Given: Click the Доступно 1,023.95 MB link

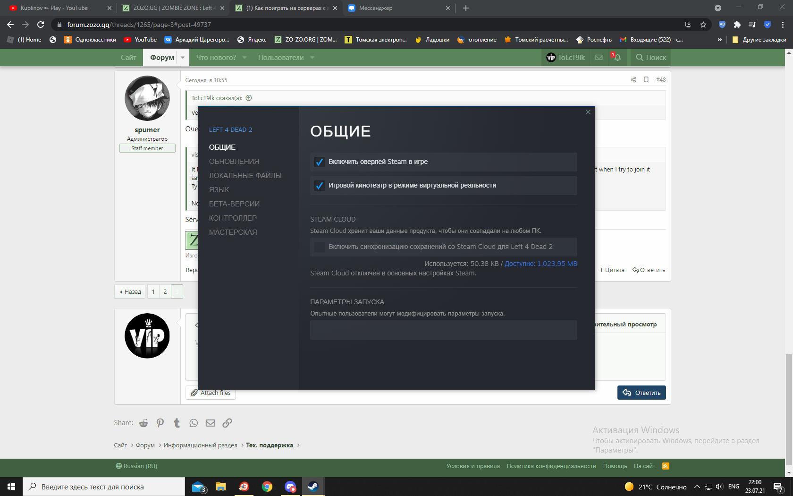Looking at the screenshot, I should pos(541,264).
